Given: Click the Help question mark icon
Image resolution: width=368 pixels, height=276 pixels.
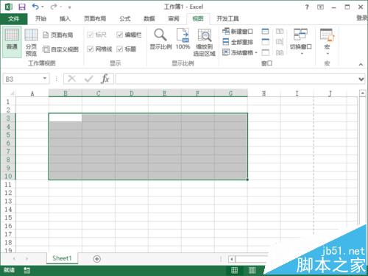Looking at the screenshot, I should pyautogui.click(x=307, y=7).
